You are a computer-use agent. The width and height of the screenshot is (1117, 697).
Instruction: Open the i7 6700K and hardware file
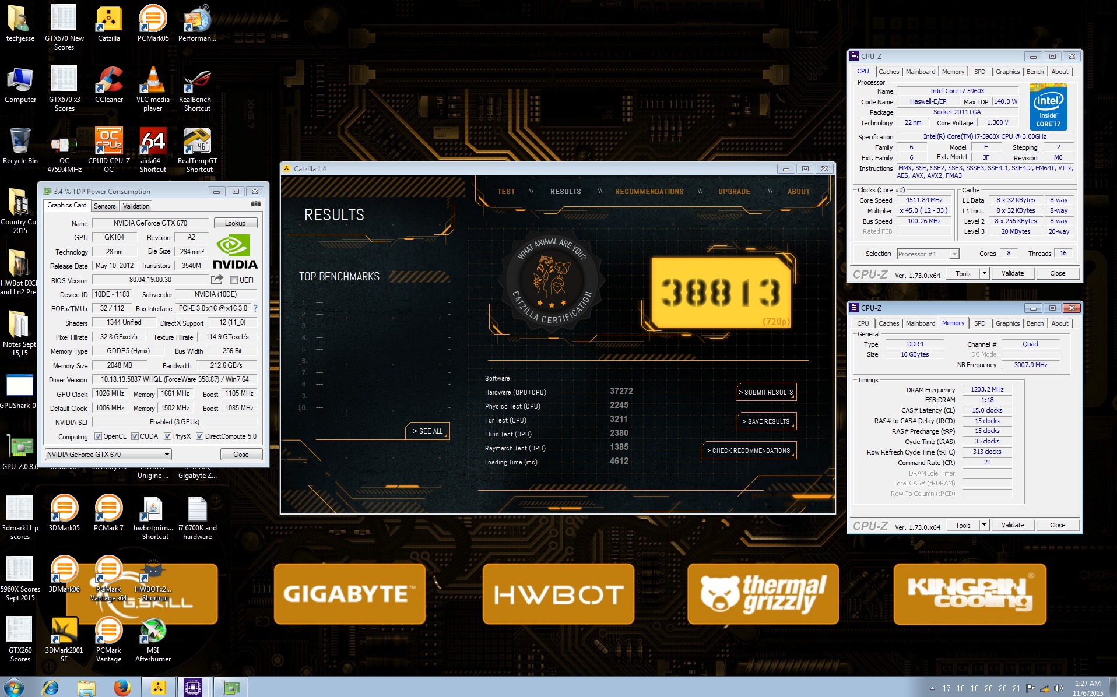197,518
